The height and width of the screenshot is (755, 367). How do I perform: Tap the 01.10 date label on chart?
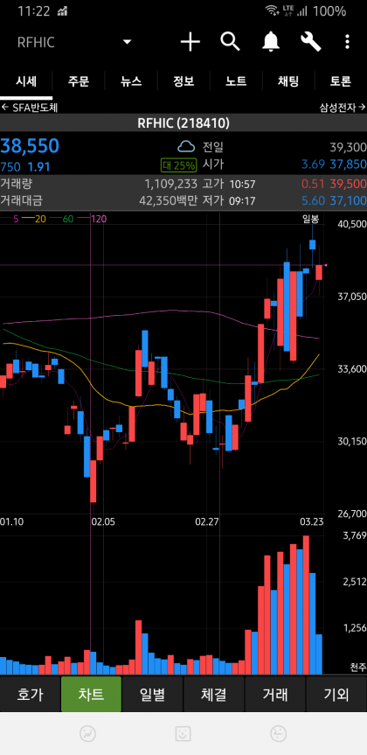pyautogui.click(x=12, y=521)
